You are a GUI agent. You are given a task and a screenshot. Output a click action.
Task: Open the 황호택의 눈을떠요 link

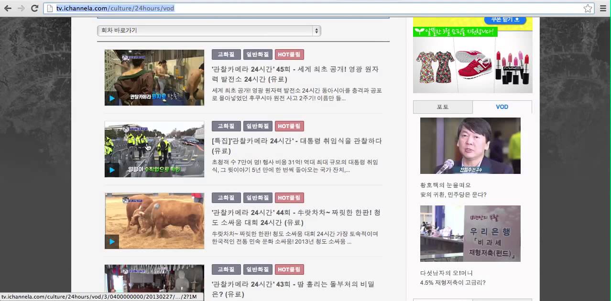(446, 185)
